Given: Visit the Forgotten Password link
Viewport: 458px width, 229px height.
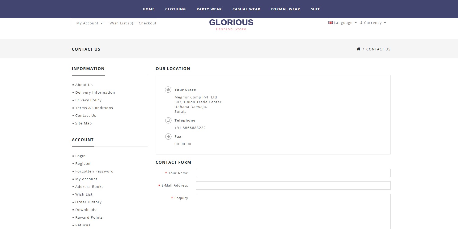Looking at the screenshot, I should click(94, 171).
